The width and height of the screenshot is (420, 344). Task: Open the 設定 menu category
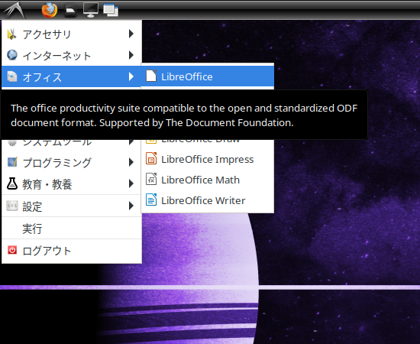point(72,206)
